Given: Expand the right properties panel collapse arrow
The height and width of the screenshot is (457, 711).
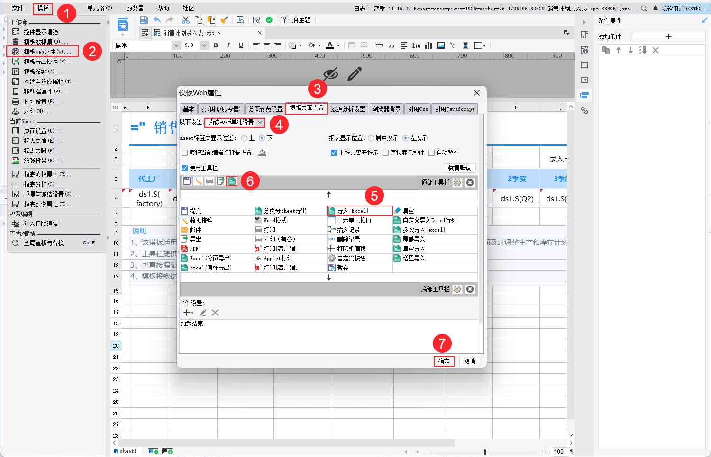Looking at the screenshot, I should pos(584,22).
